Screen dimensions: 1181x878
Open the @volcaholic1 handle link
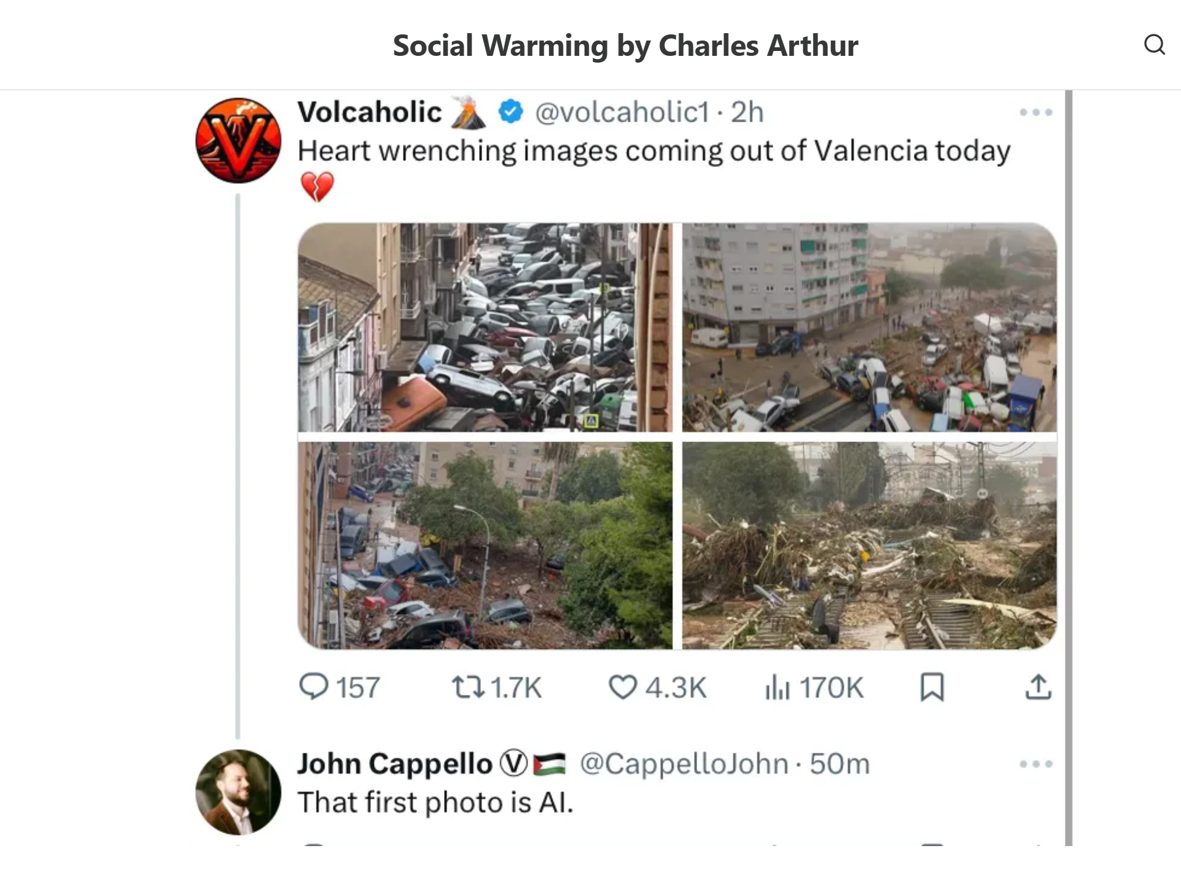pyautogui.click(x=622, y=112)
